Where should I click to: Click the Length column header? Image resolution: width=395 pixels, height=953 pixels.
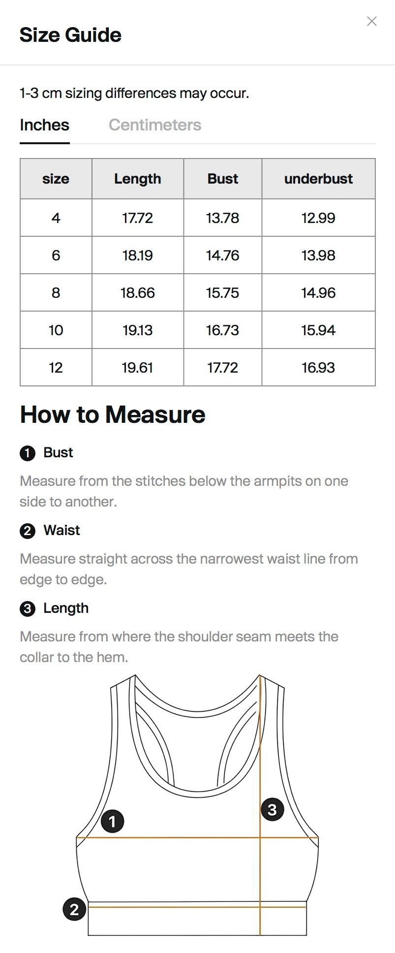138,179
